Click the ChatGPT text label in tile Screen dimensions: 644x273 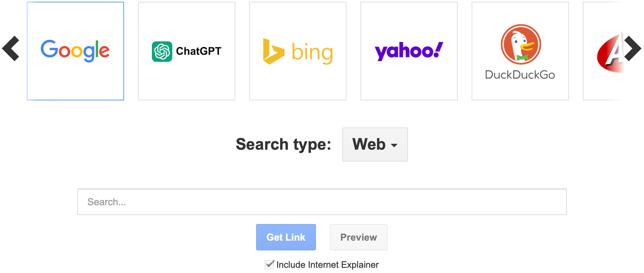pos(198,51)
